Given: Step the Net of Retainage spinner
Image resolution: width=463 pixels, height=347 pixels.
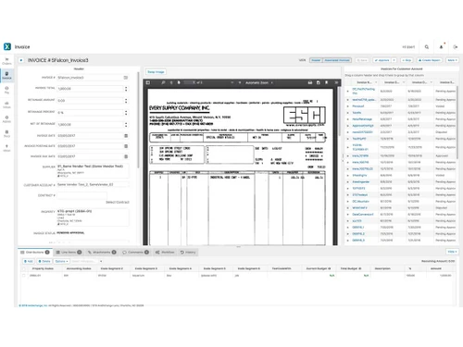Looking at the screenshot, I should (126, 125).
